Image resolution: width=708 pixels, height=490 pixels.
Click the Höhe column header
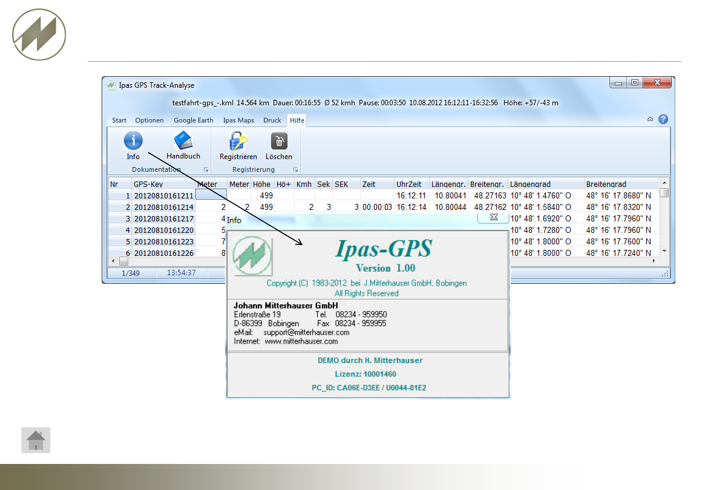(262, 184)
